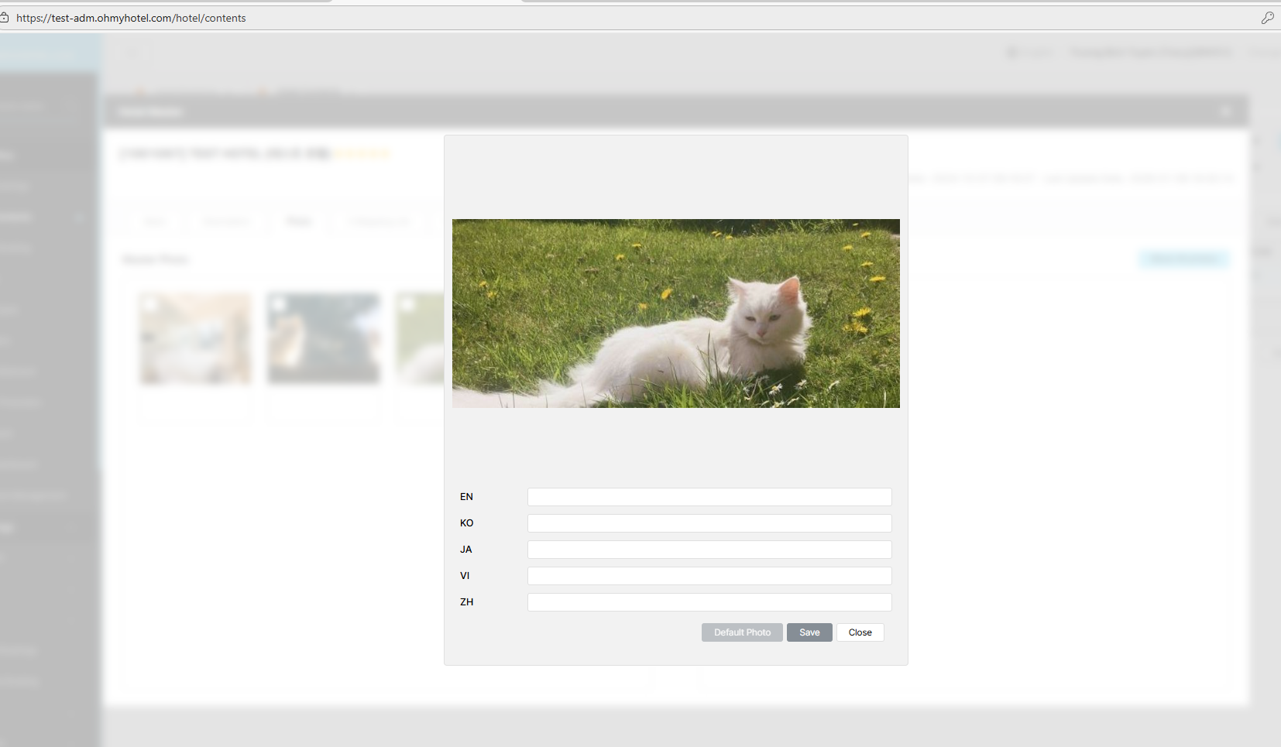The image size is (1281, 747).
Task: Activate the ZH caption input field
Action: [709, 602]
